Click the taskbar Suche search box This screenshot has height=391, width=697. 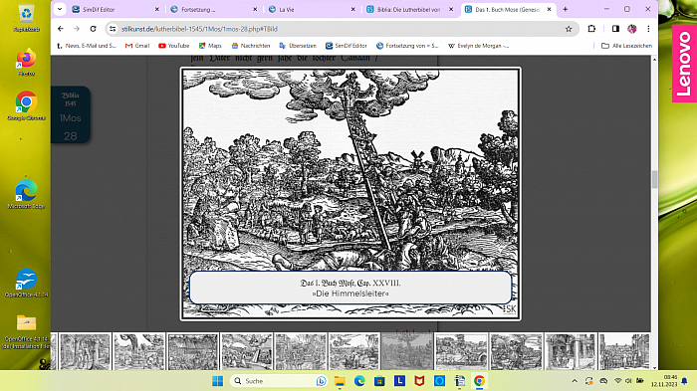tap(279, 381)
